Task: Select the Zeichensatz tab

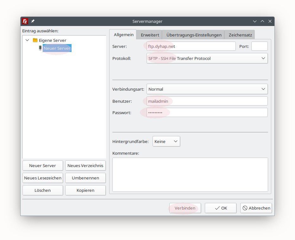Action: [x=240, y=35]
